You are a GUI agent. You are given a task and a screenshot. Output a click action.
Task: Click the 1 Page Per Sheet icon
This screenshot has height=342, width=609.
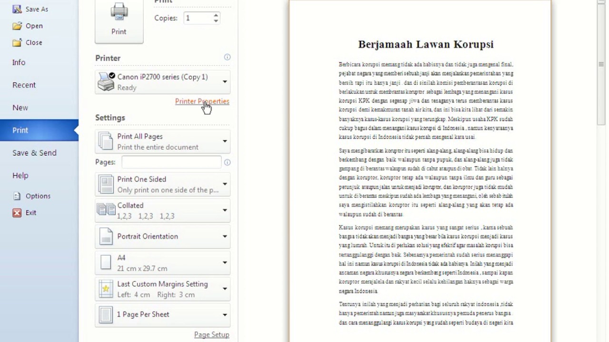click(x=106, y=314)
